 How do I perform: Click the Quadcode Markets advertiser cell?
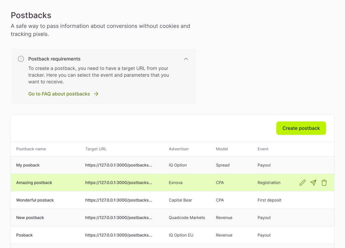(x=187, y=217)
